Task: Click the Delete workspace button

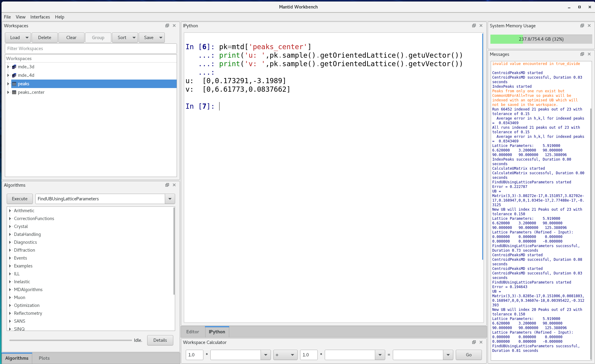Action: [x=44, y=37]
